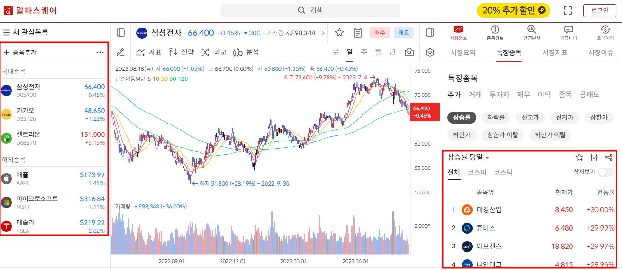Image resolution: width=622 pixels, height=270 pixels.
Task: Select the 신저가 filter chip
Action: pos(565,118)
